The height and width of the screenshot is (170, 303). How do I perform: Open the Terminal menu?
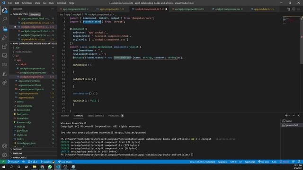coord(61,3)
